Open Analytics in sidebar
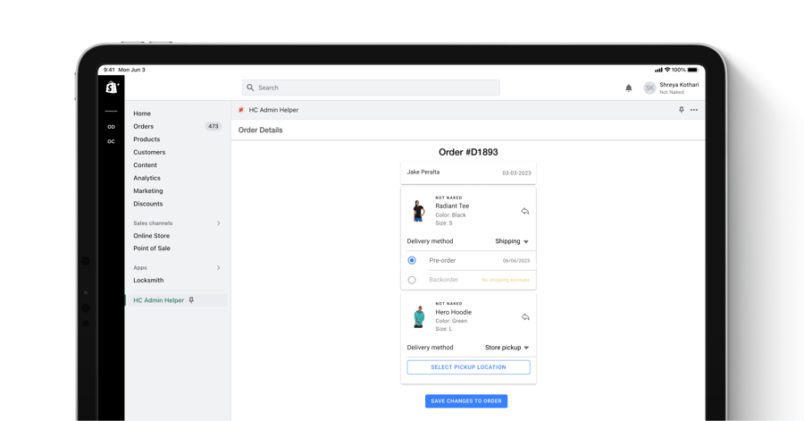Screen dimensions: 804x421 point(147,178)
